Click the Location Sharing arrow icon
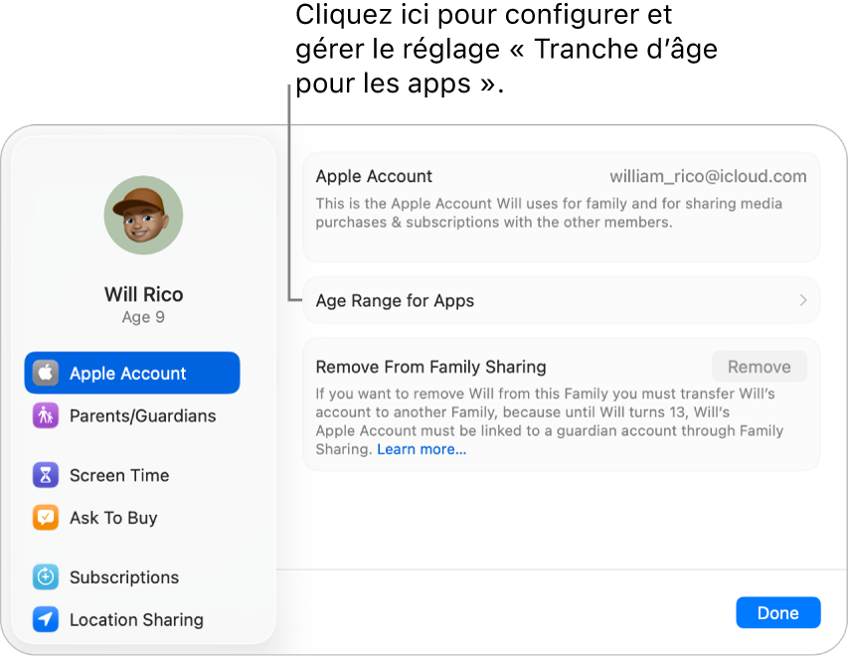The height and width of the screenshot is (656, 849). click(x=46, y=619)
